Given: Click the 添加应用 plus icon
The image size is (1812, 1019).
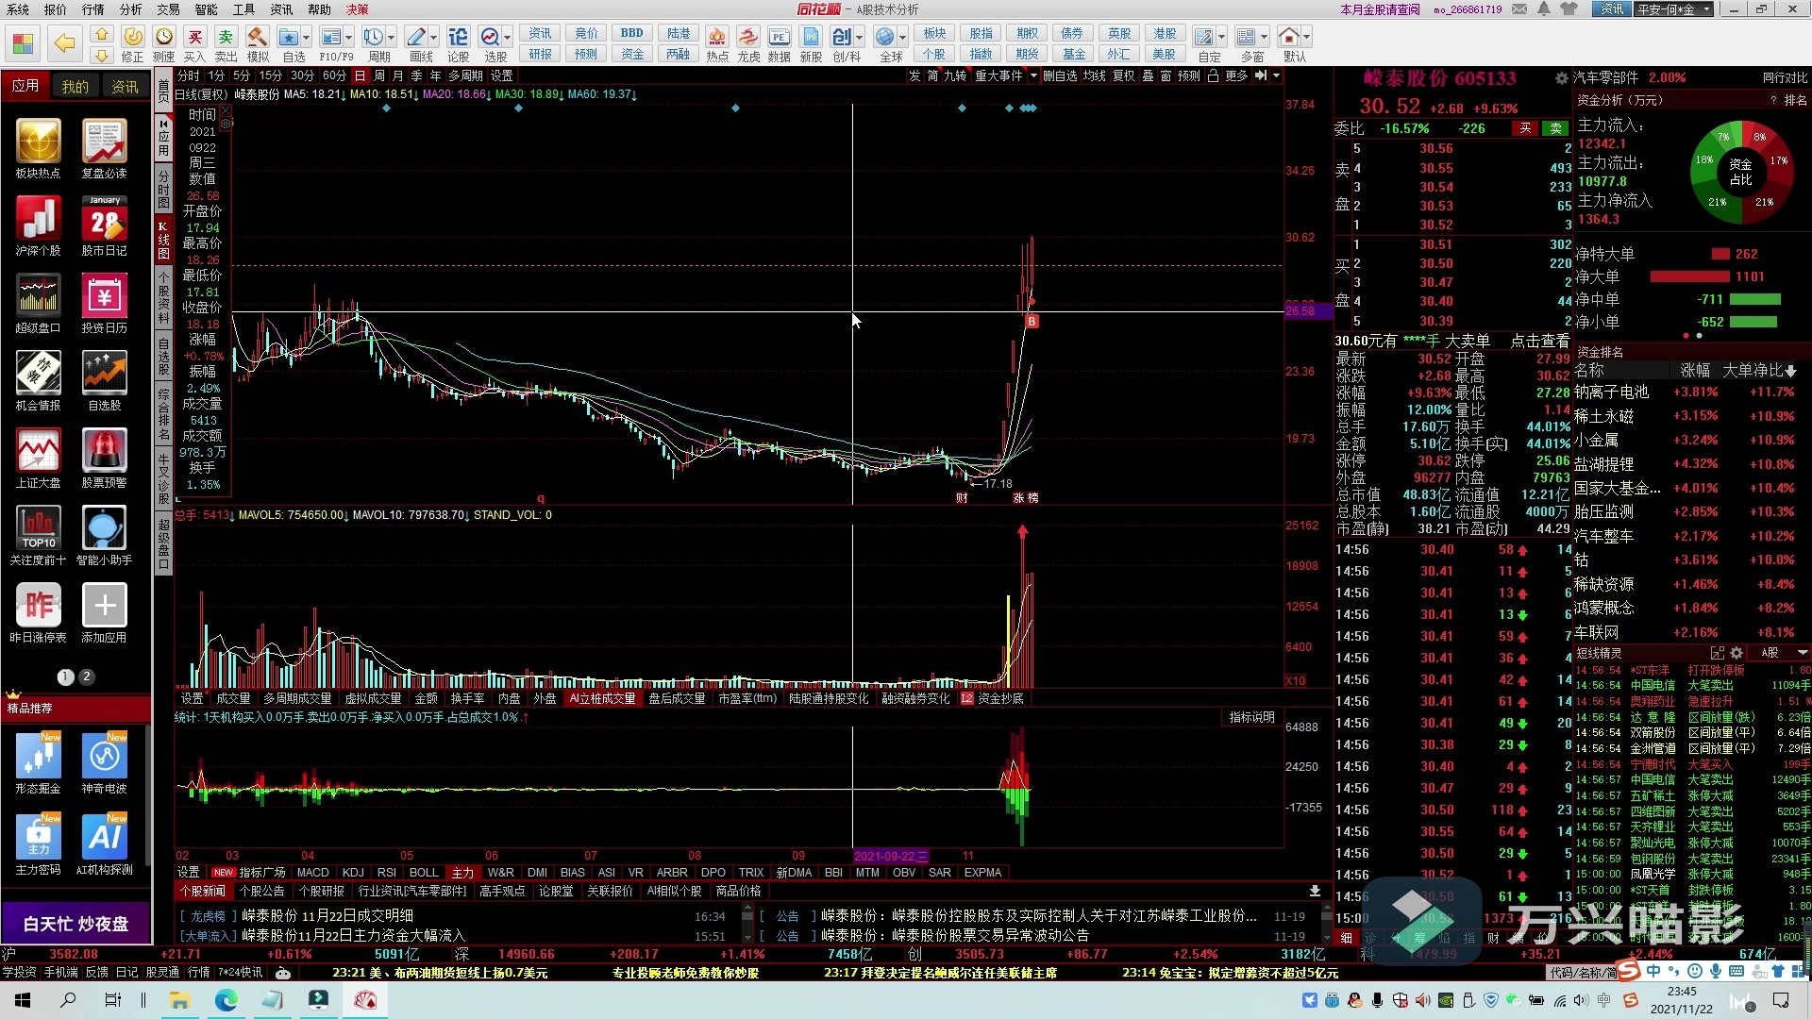Looking at the screenshot, I should 105,606.
